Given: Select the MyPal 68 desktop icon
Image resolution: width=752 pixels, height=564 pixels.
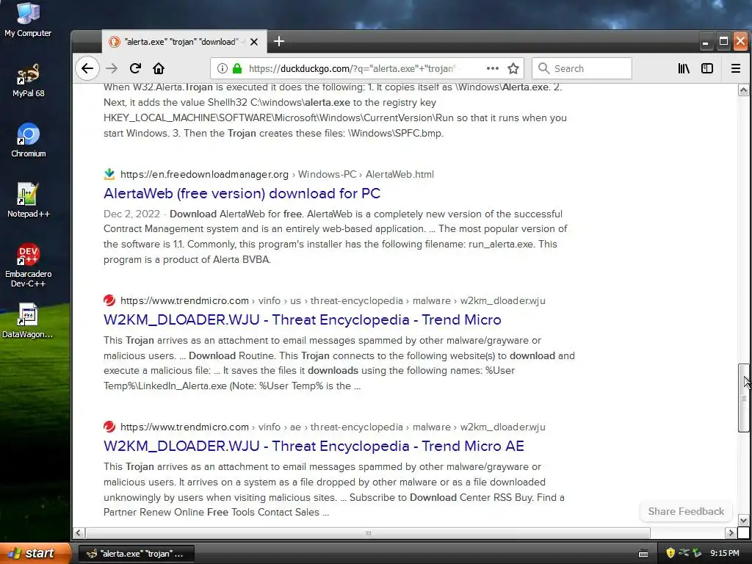Looking at the screenshot, I should coord(29,80).
